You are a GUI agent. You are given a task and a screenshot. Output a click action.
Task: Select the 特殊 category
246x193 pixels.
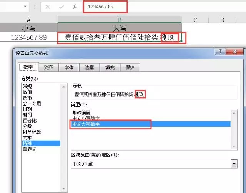[41, 143]
